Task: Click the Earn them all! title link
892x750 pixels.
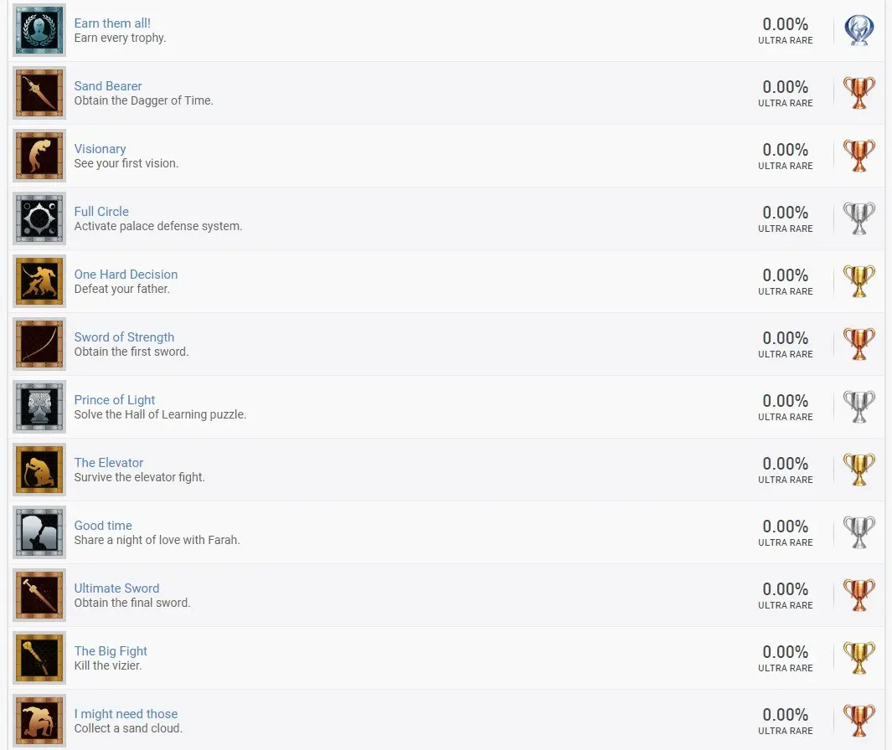Action: click(x=112, y=23)
